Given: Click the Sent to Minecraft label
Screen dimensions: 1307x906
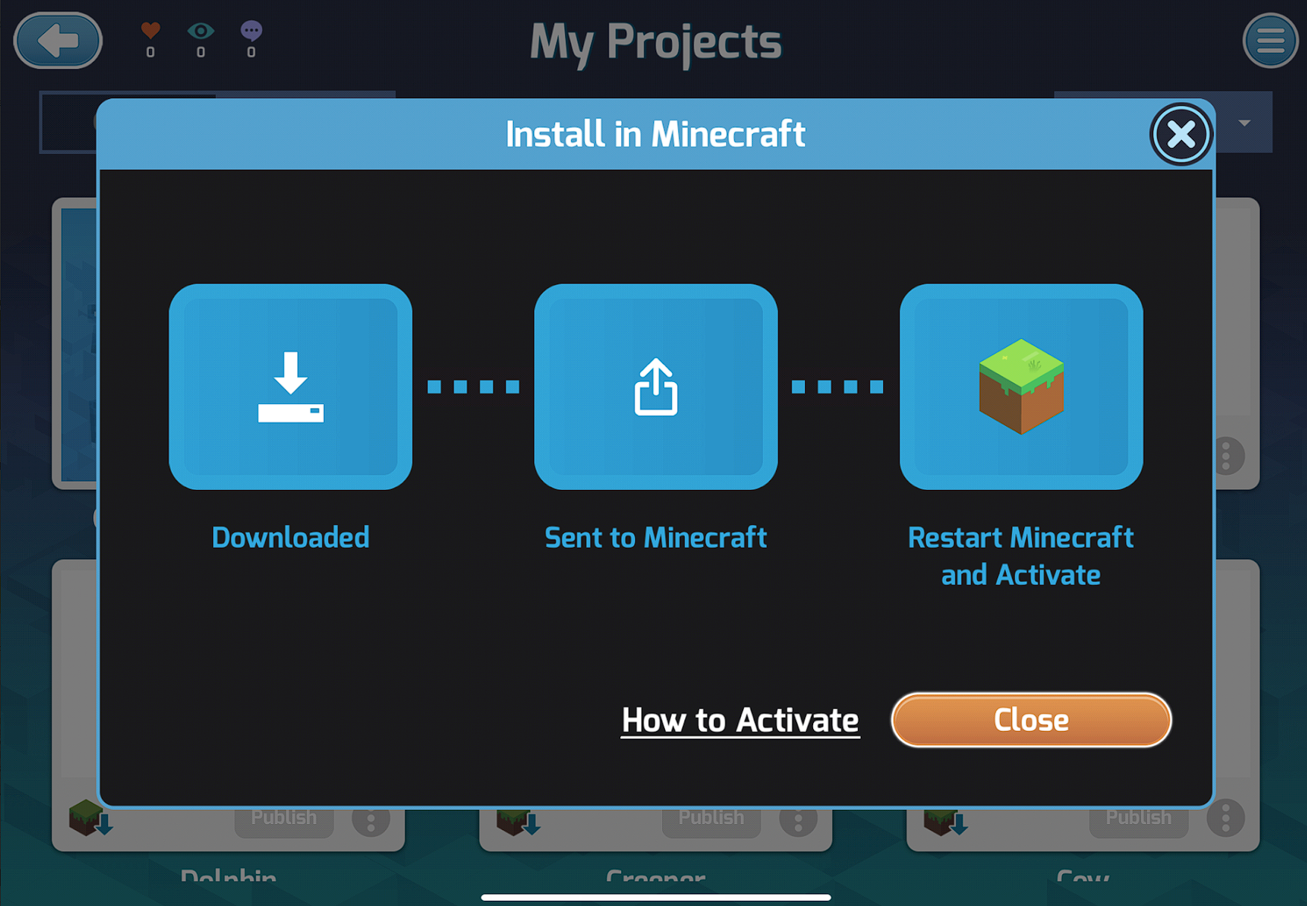Looking at the screenshot, I should coord(655,537).
